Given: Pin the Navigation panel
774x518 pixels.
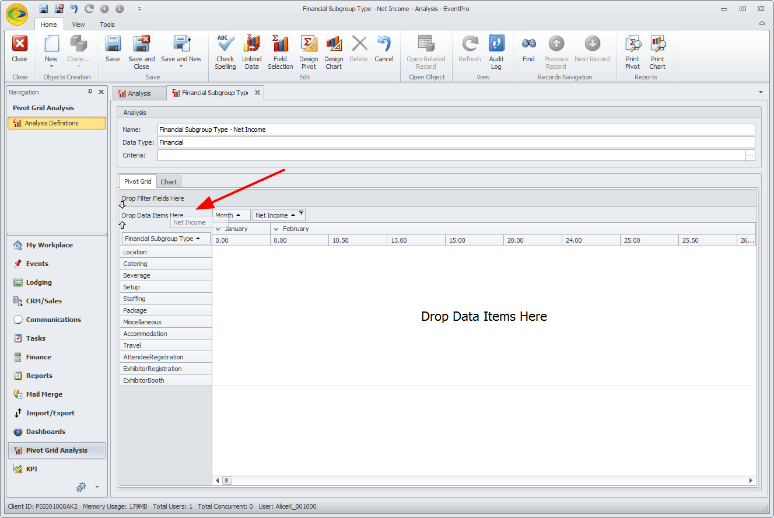Looking at the screenshot, I should (x=90, y=92).
